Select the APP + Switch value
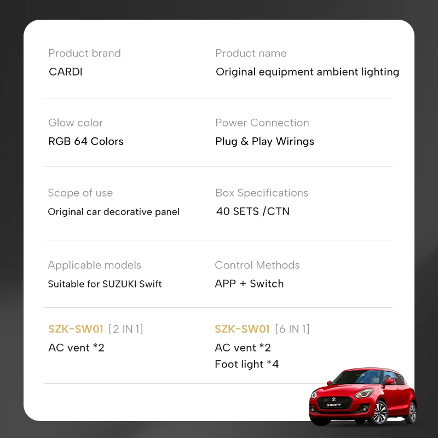 coord(249,284)
